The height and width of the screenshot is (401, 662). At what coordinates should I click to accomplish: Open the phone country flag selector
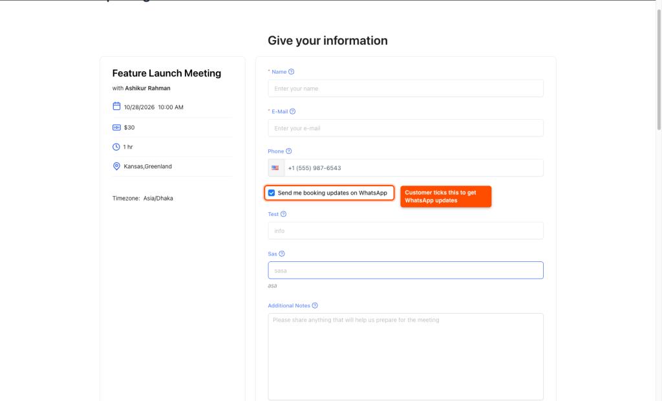275,168
